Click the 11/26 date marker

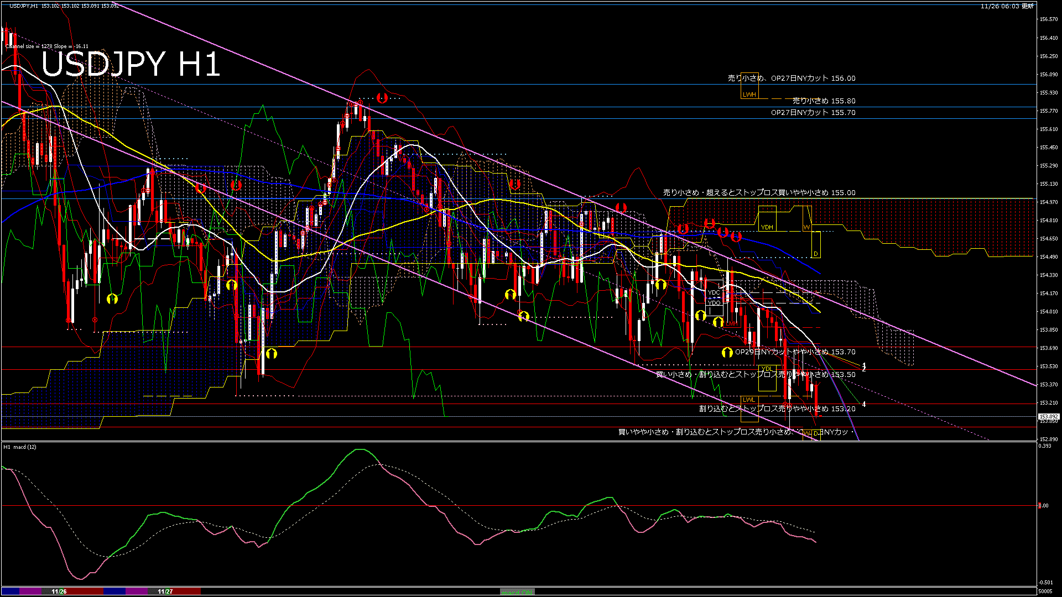59,591
